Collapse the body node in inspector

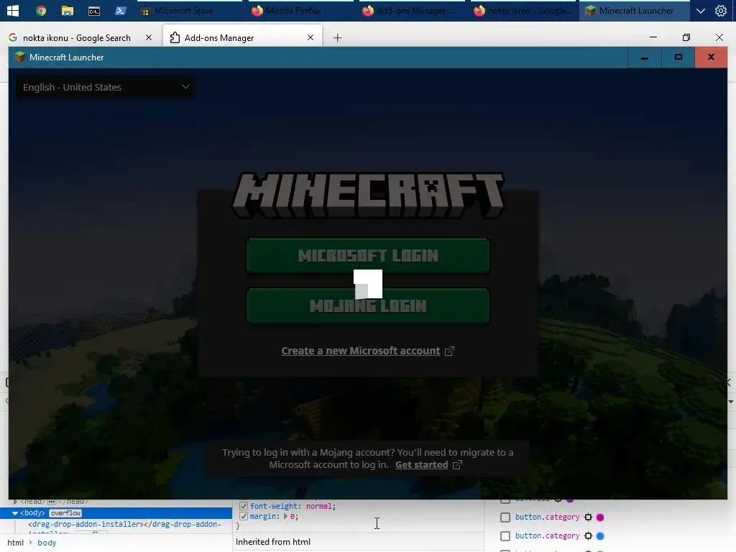click(14, 513)
